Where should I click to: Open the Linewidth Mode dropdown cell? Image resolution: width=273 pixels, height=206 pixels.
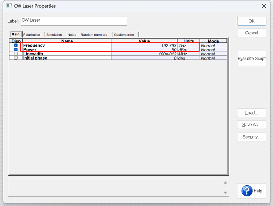tap(213, 54)
